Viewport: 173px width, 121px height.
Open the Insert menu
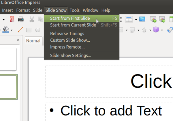[7, 10]
